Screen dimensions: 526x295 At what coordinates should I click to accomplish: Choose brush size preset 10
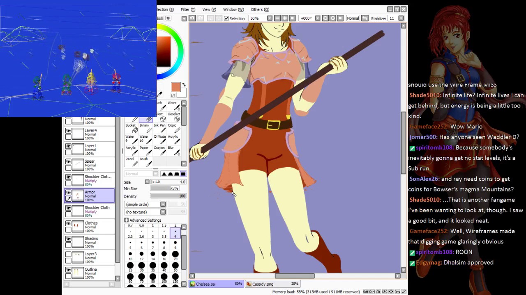tap(130, 256)
